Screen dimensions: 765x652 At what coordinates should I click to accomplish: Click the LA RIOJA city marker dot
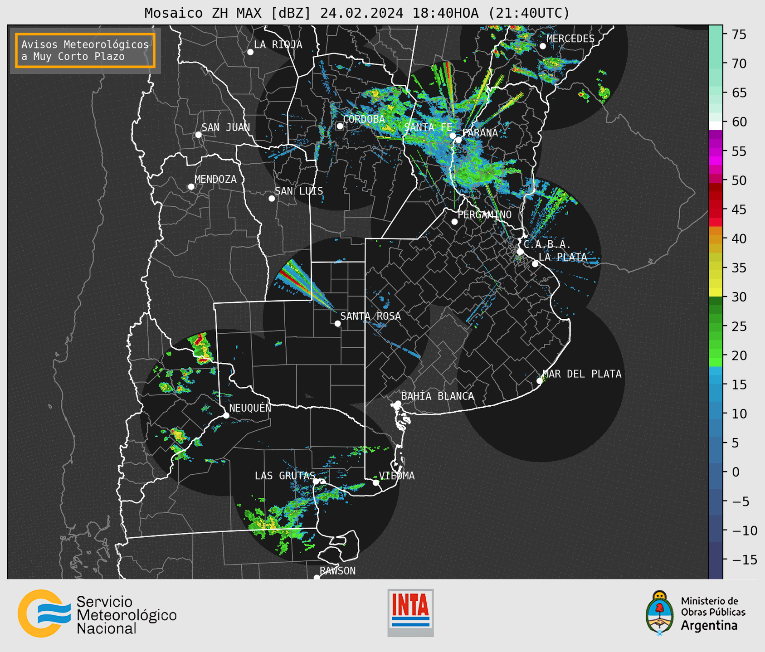pyautogui.click(x=250, y=52)
